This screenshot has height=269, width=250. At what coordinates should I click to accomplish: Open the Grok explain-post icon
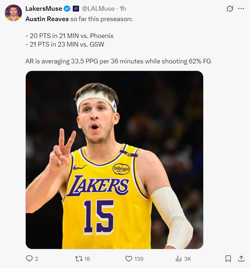[x=230, y=9]
